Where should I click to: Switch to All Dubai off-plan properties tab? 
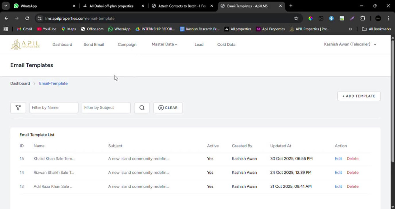(113, 6)
